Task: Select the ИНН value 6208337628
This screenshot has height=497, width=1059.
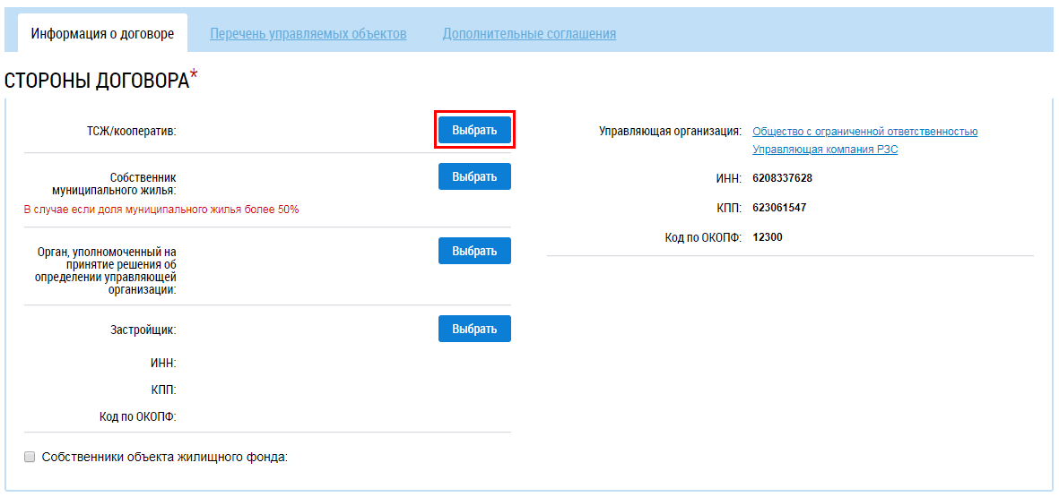Action: tap(782, 178)
